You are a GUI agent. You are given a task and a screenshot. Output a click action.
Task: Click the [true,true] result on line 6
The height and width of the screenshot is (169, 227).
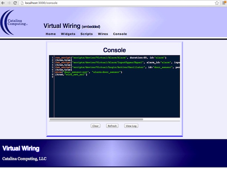tap(63, 70)
